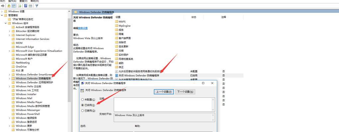Click the Up One Level folder toolbar icon
The height and width of the screenshot is (132, 339).
point(9,6)
